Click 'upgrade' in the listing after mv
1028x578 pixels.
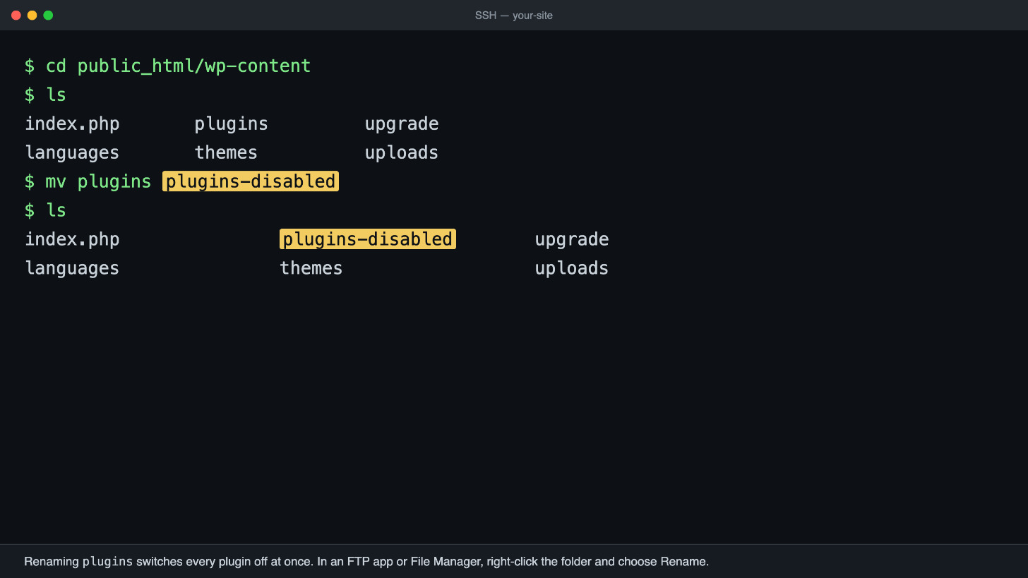tap(572, 239)
